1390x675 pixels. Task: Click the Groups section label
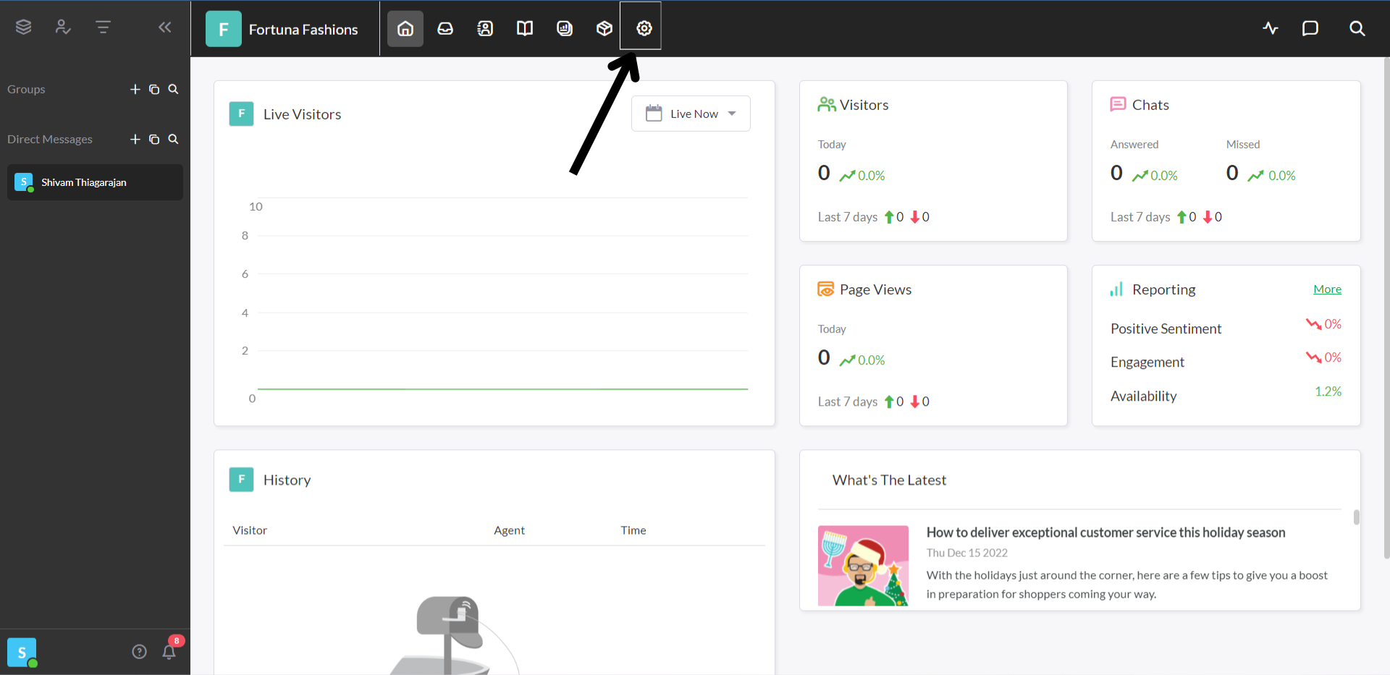point(26,89)
